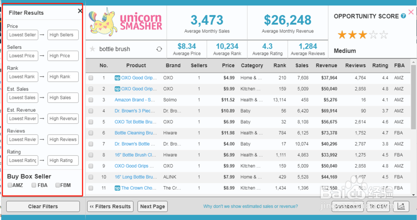Open the Dashboard button
This screenshot has width=417, height=220.
348,206
